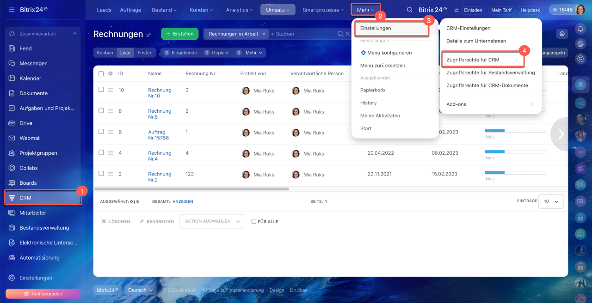The image size is (592, 303).
Task: Enable the 'Für alle' checkbox
Action: (253, 221)
